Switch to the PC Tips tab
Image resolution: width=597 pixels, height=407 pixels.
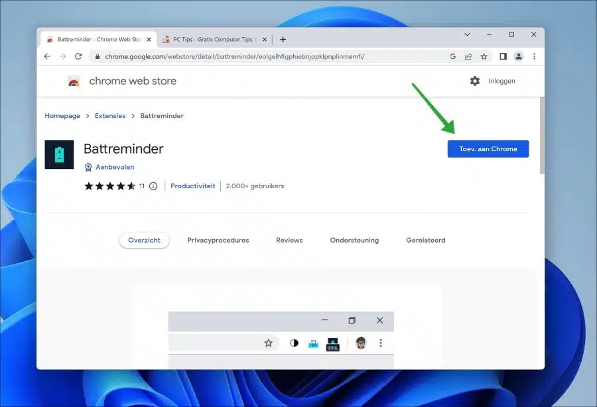[x=214, y=40]
